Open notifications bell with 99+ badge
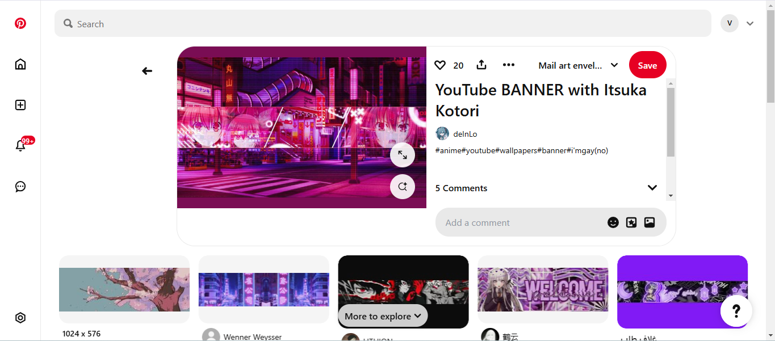 [x=21, y=145]
